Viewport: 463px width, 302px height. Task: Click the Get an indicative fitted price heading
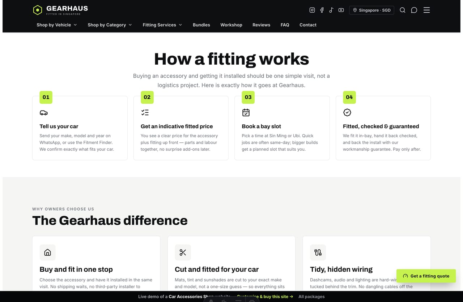click(177, 126)
